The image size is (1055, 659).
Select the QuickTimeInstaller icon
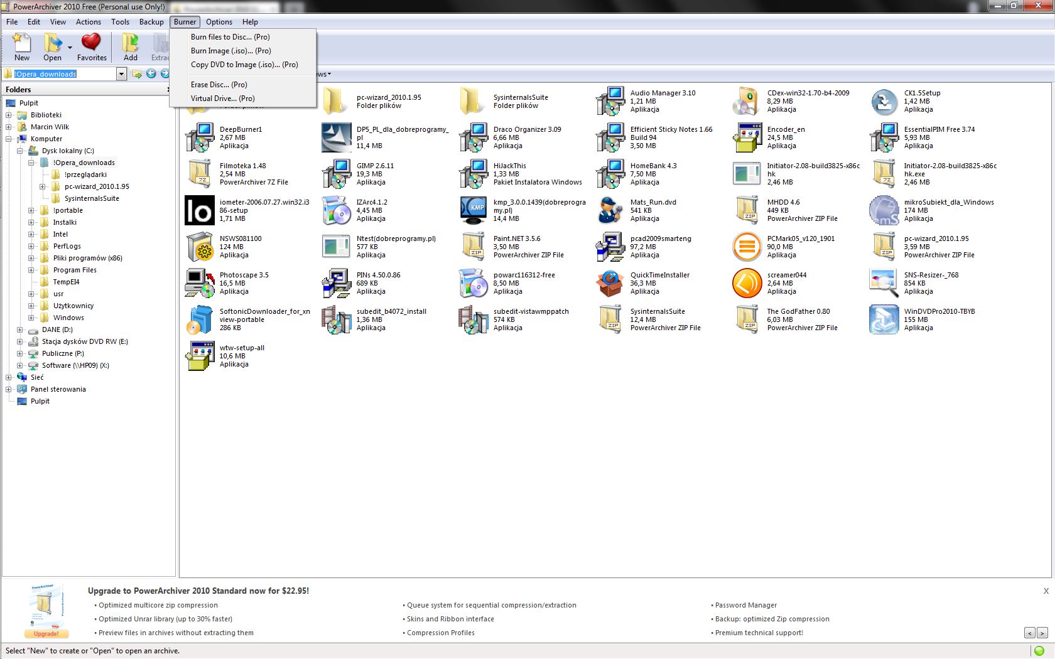[x=610, y=283]
